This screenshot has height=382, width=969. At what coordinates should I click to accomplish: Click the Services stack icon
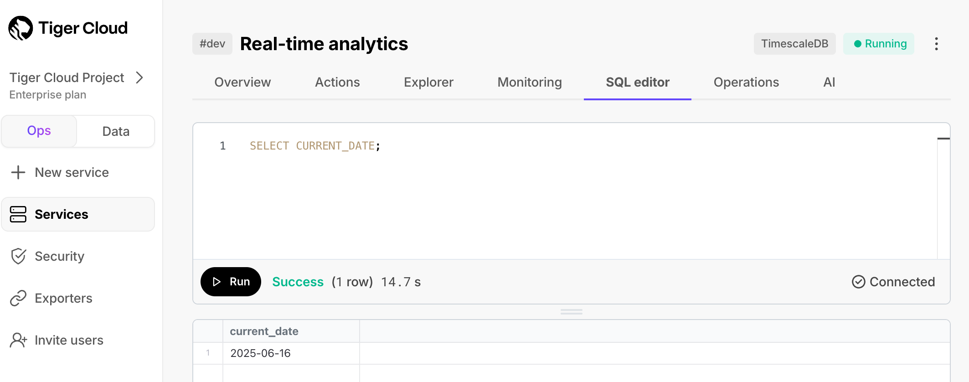pyautogui.click(x=18, y=214)
